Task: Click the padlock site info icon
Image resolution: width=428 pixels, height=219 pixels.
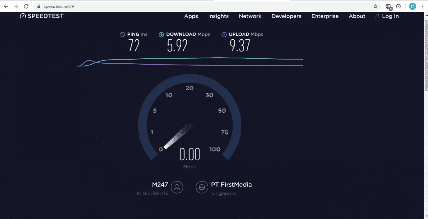Action: coord(38,6)
